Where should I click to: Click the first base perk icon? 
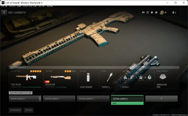point(125,77)
